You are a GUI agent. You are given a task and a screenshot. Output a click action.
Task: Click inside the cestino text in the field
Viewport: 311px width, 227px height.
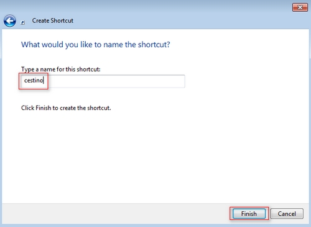pyautogui.click(x=34, y=80)
